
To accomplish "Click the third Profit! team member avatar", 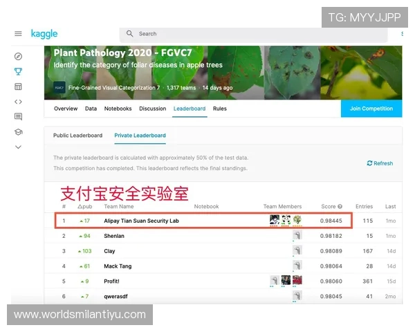I will (x=297, y=280).
